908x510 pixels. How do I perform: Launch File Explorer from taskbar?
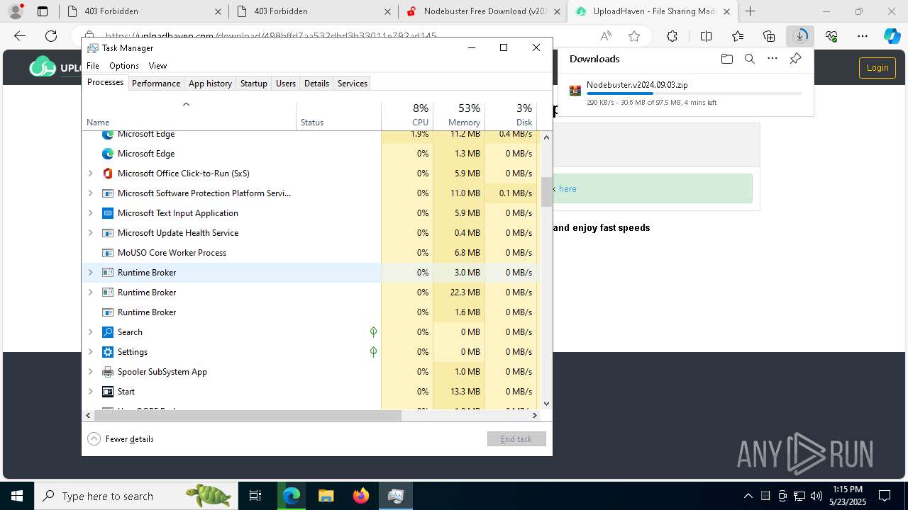coord(326,496)
